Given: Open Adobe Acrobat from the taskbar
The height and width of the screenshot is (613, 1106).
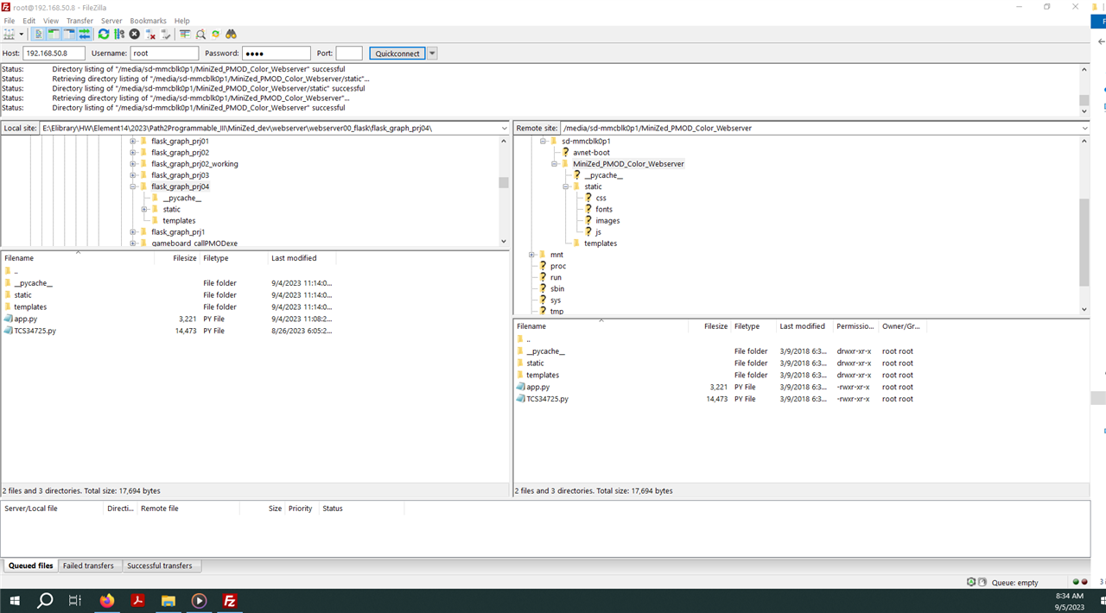Looking at the screenshot, I should click(x=137, y=601).
